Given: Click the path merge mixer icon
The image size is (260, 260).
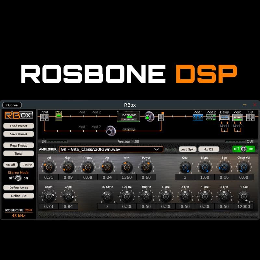Looking at the screenshot, I should pyautogui.click(x=161, y=118).
